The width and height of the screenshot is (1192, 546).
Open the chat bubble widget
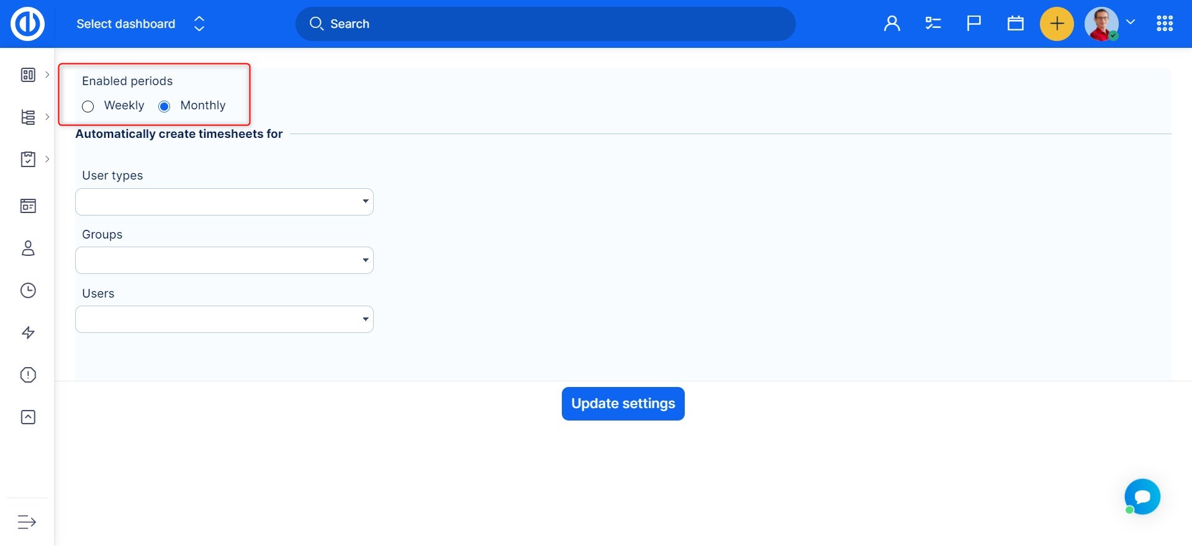tap(1142, 497)
